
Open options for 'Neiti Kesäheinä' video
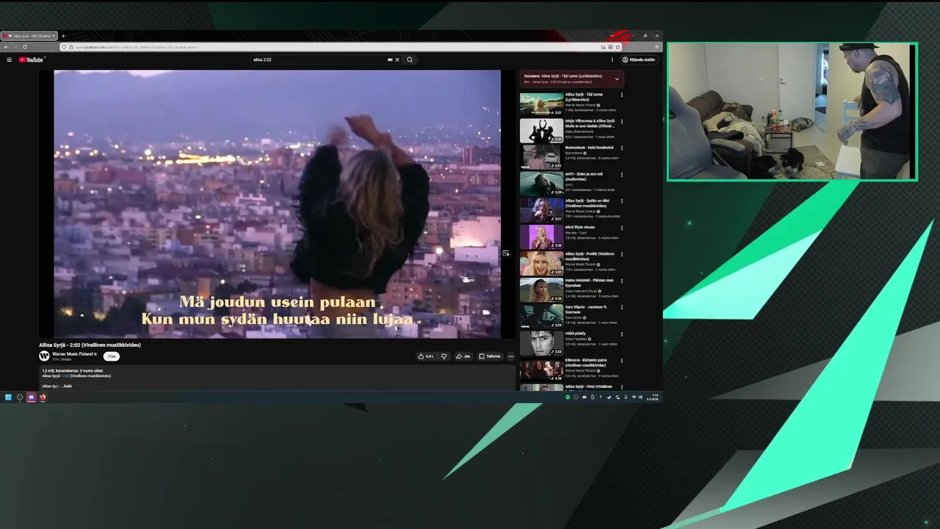tap(622, 148)
